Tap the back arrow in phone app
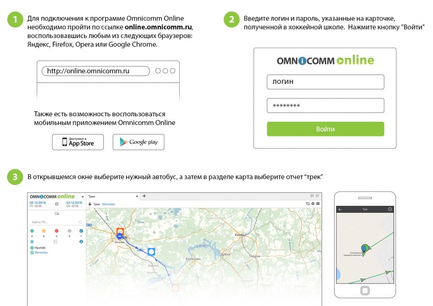Image resolution: width=433 pixels, height=306 pixels. (340, 209)
